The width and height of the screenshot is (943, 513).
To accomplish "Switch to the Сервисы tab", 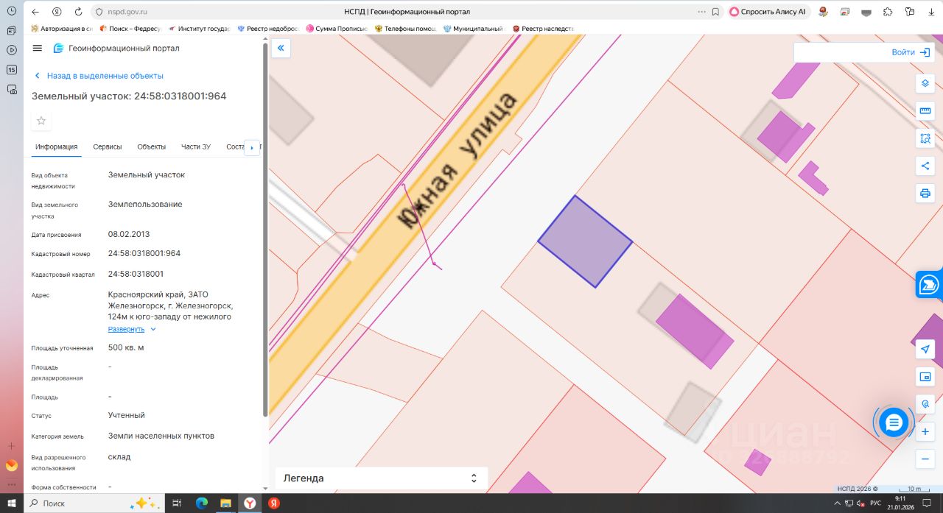I will pos(108,147).
